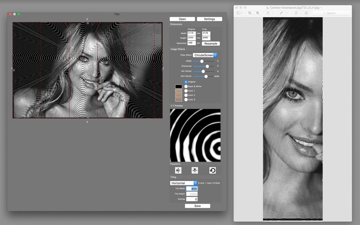Select the Highlight pen tool in Preview
Screen dimensions: 360x225
pos(281,13)
